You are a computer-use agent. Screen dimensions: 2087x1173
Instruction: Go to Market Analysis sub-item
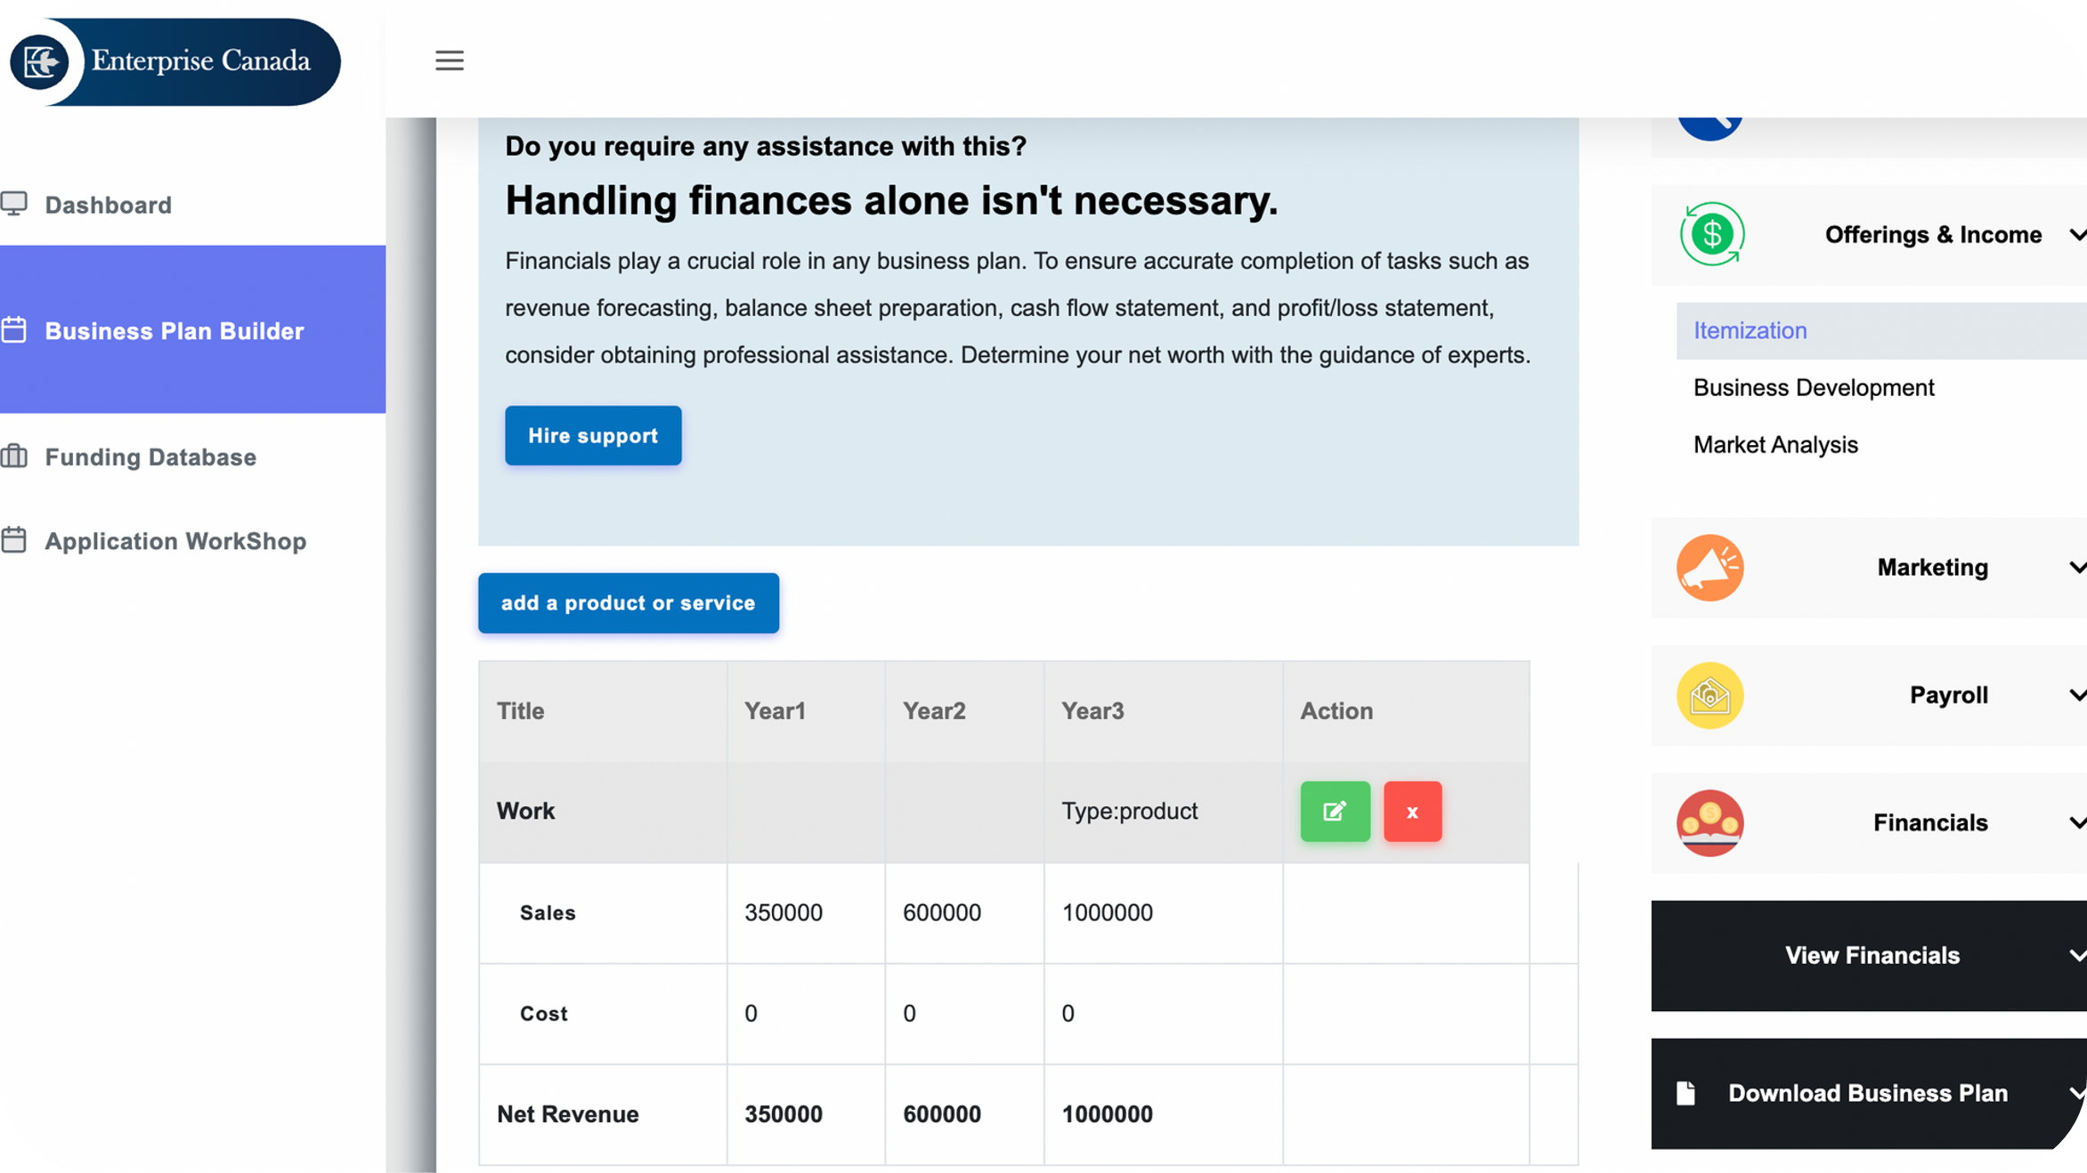tap(1775, 444)
